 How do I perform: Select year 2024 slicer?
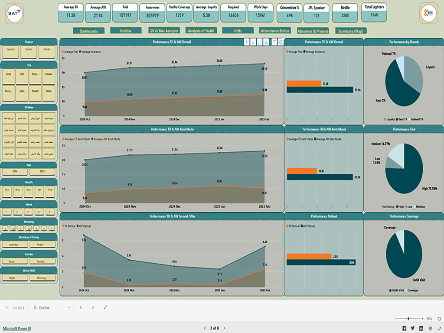(15, 172)
